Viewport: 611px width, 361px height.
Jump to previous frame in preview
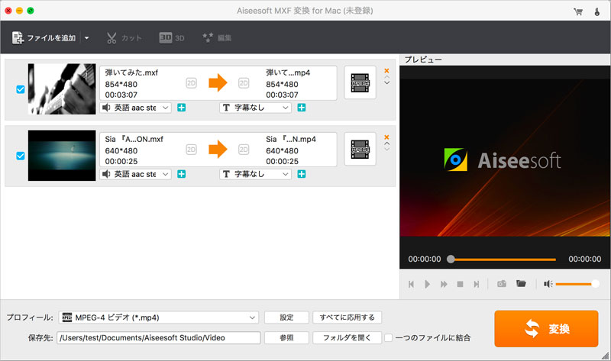pos(411,284)
